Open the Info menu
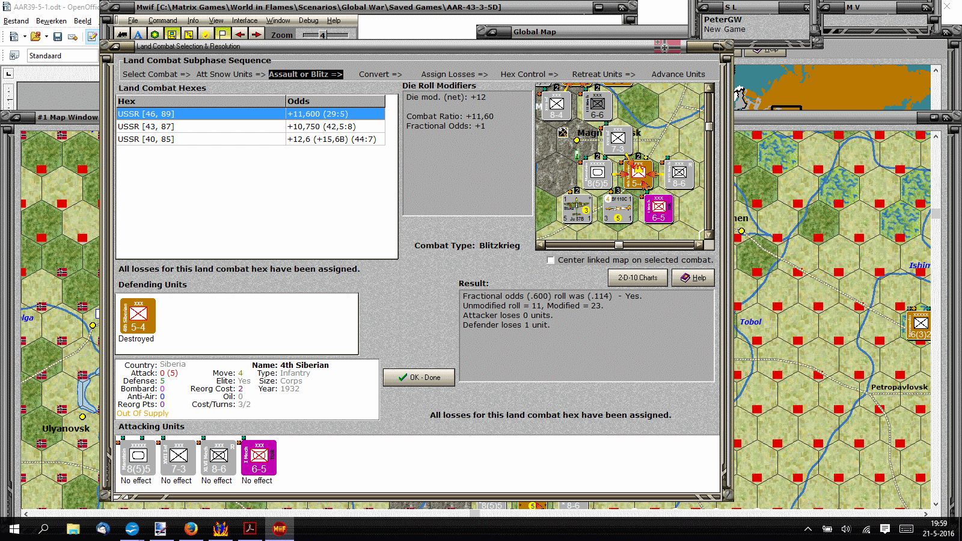Image resolution: width=962 pixels, height=541 pixels. 192,20
